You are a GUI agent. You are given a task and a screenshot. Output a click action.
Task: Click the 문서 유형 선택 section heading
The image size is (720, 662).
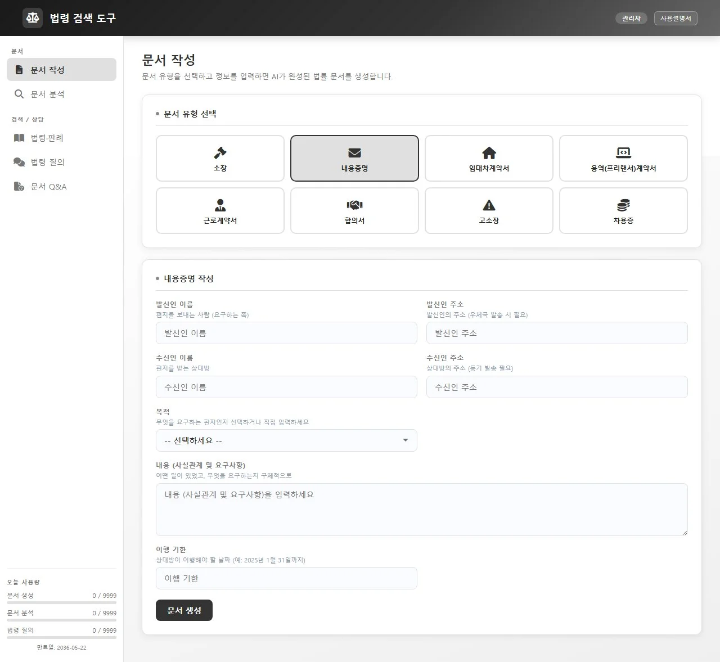click(190, 114)
